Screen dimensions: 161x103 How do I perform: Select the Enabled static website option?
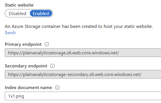(41, 13)
